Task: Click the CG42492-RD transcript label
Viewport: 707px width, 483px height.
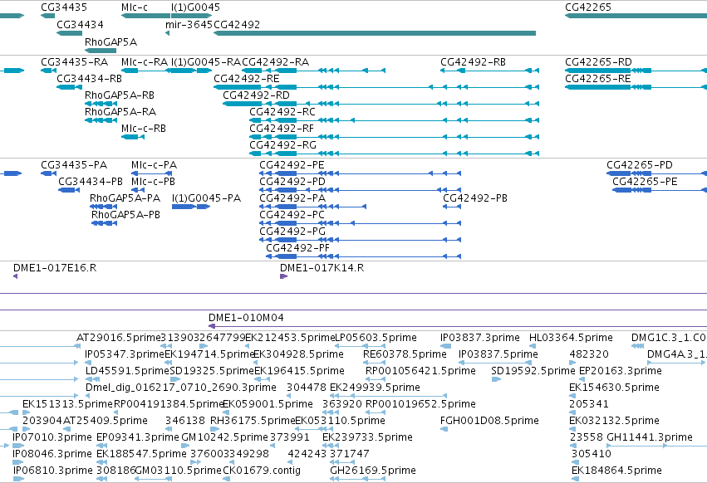Action: click(x=256, y=95)
